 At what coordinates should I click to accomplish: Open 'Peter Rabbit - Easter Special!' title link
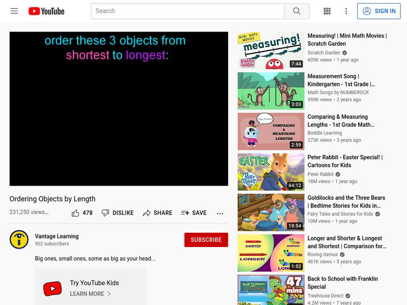345,161
